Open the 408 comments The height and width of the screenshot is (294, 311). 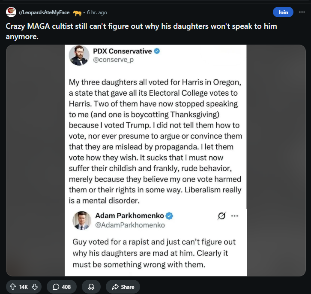tap(62, 287)
